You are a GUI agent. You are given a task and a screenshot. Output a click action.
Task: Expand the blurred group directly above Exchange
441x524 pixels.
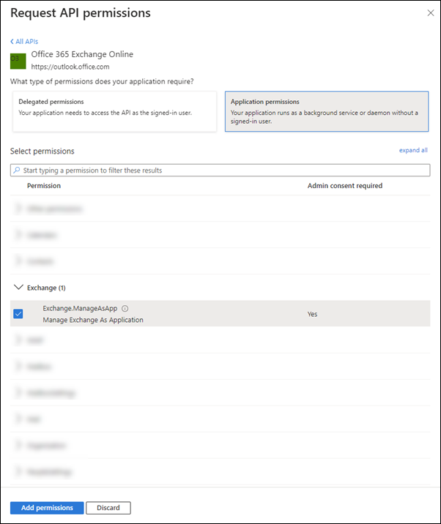[x=18, y=261]
